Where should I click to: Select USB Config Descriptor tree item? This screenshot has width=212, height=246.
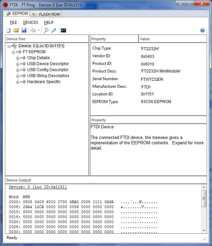pos(48,70)
